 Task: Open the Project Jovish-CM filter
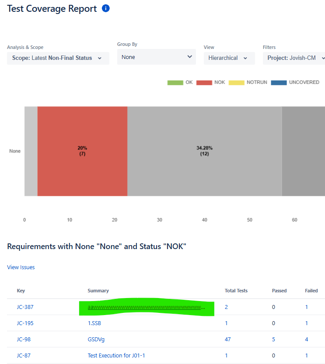tap(294, 58)
